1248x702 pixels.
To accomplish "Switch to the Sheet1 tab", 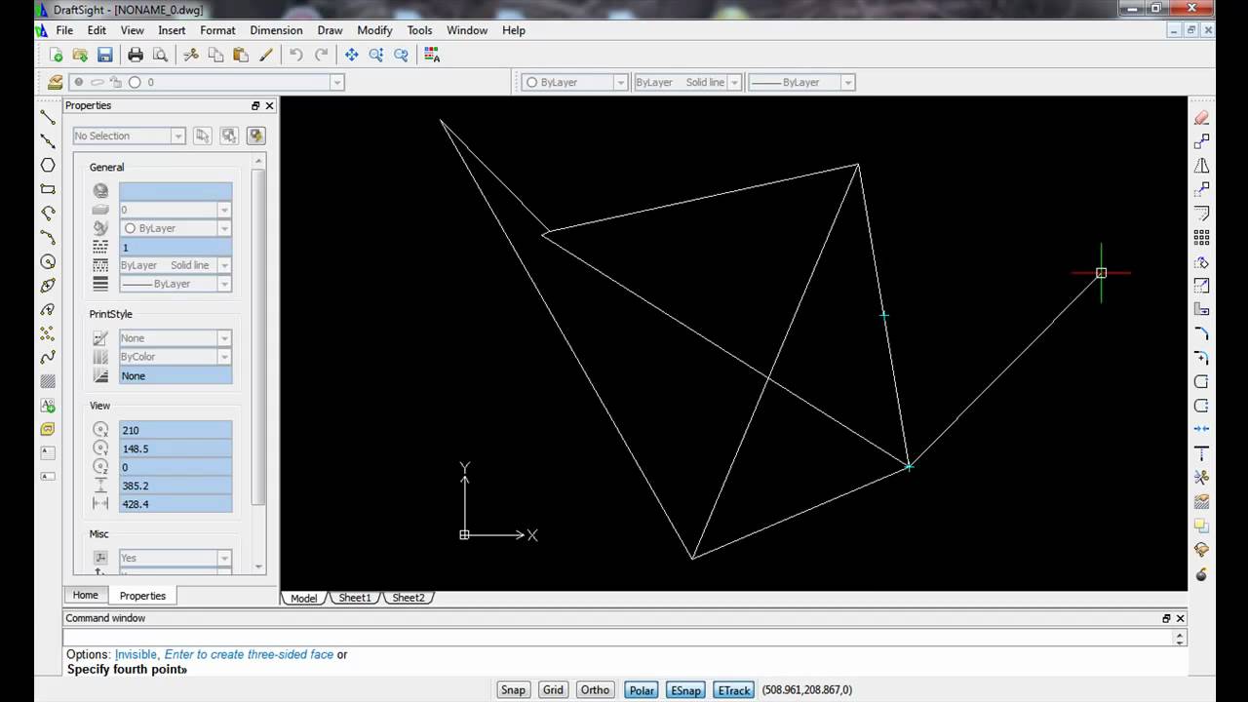I will (355, 598).
